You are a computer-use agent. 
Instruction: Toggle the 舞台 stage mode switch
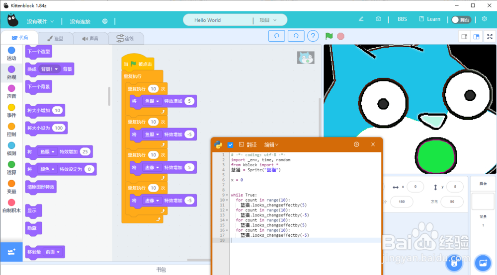[461, 20]
